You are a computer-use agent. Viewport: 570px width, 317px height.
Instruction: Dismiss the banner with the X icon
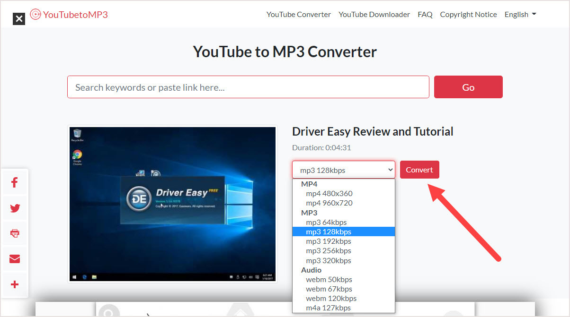pos(18,19)
